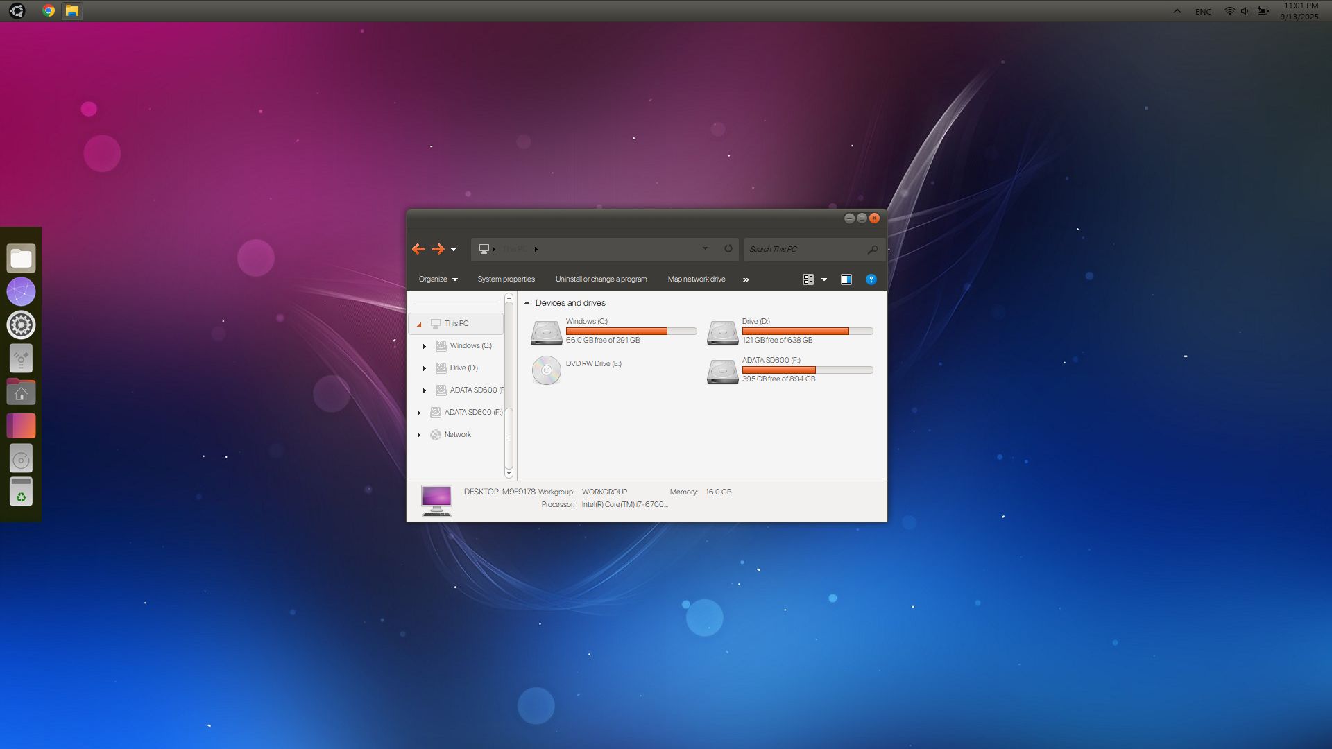1332x749 pixels.
Task: Click the Drive (D:) usage bar
Action: (807, 332)
